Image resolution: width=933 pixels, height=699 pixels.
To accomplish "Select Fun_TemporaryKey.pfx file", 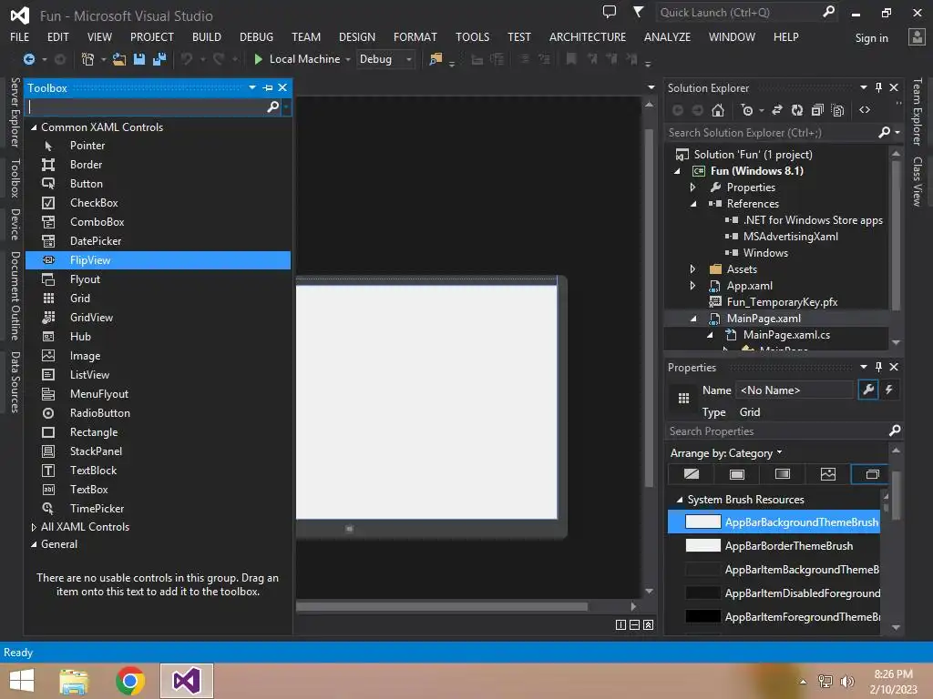I will [781, 302].
